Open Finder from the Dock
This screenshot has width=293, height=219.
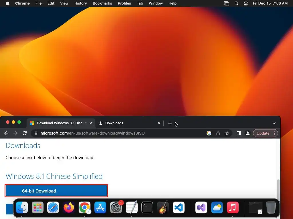(22, 207)
